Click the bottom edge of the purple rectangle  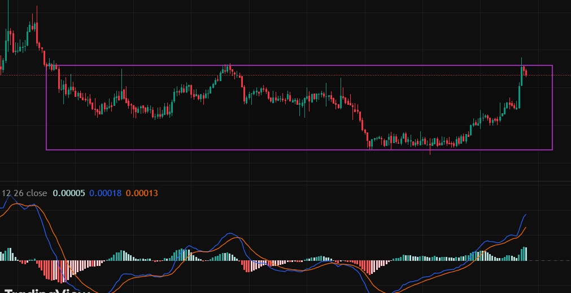coord(282,150)
